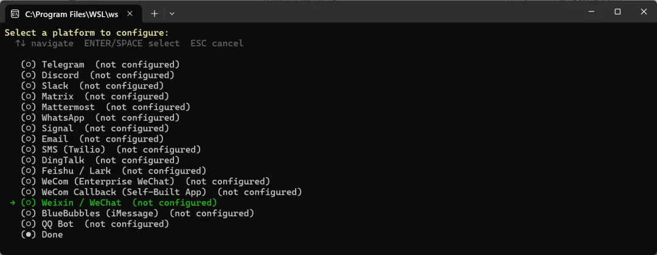
Task: Expand the new tab profile dropdown
Action: [172, 13]
